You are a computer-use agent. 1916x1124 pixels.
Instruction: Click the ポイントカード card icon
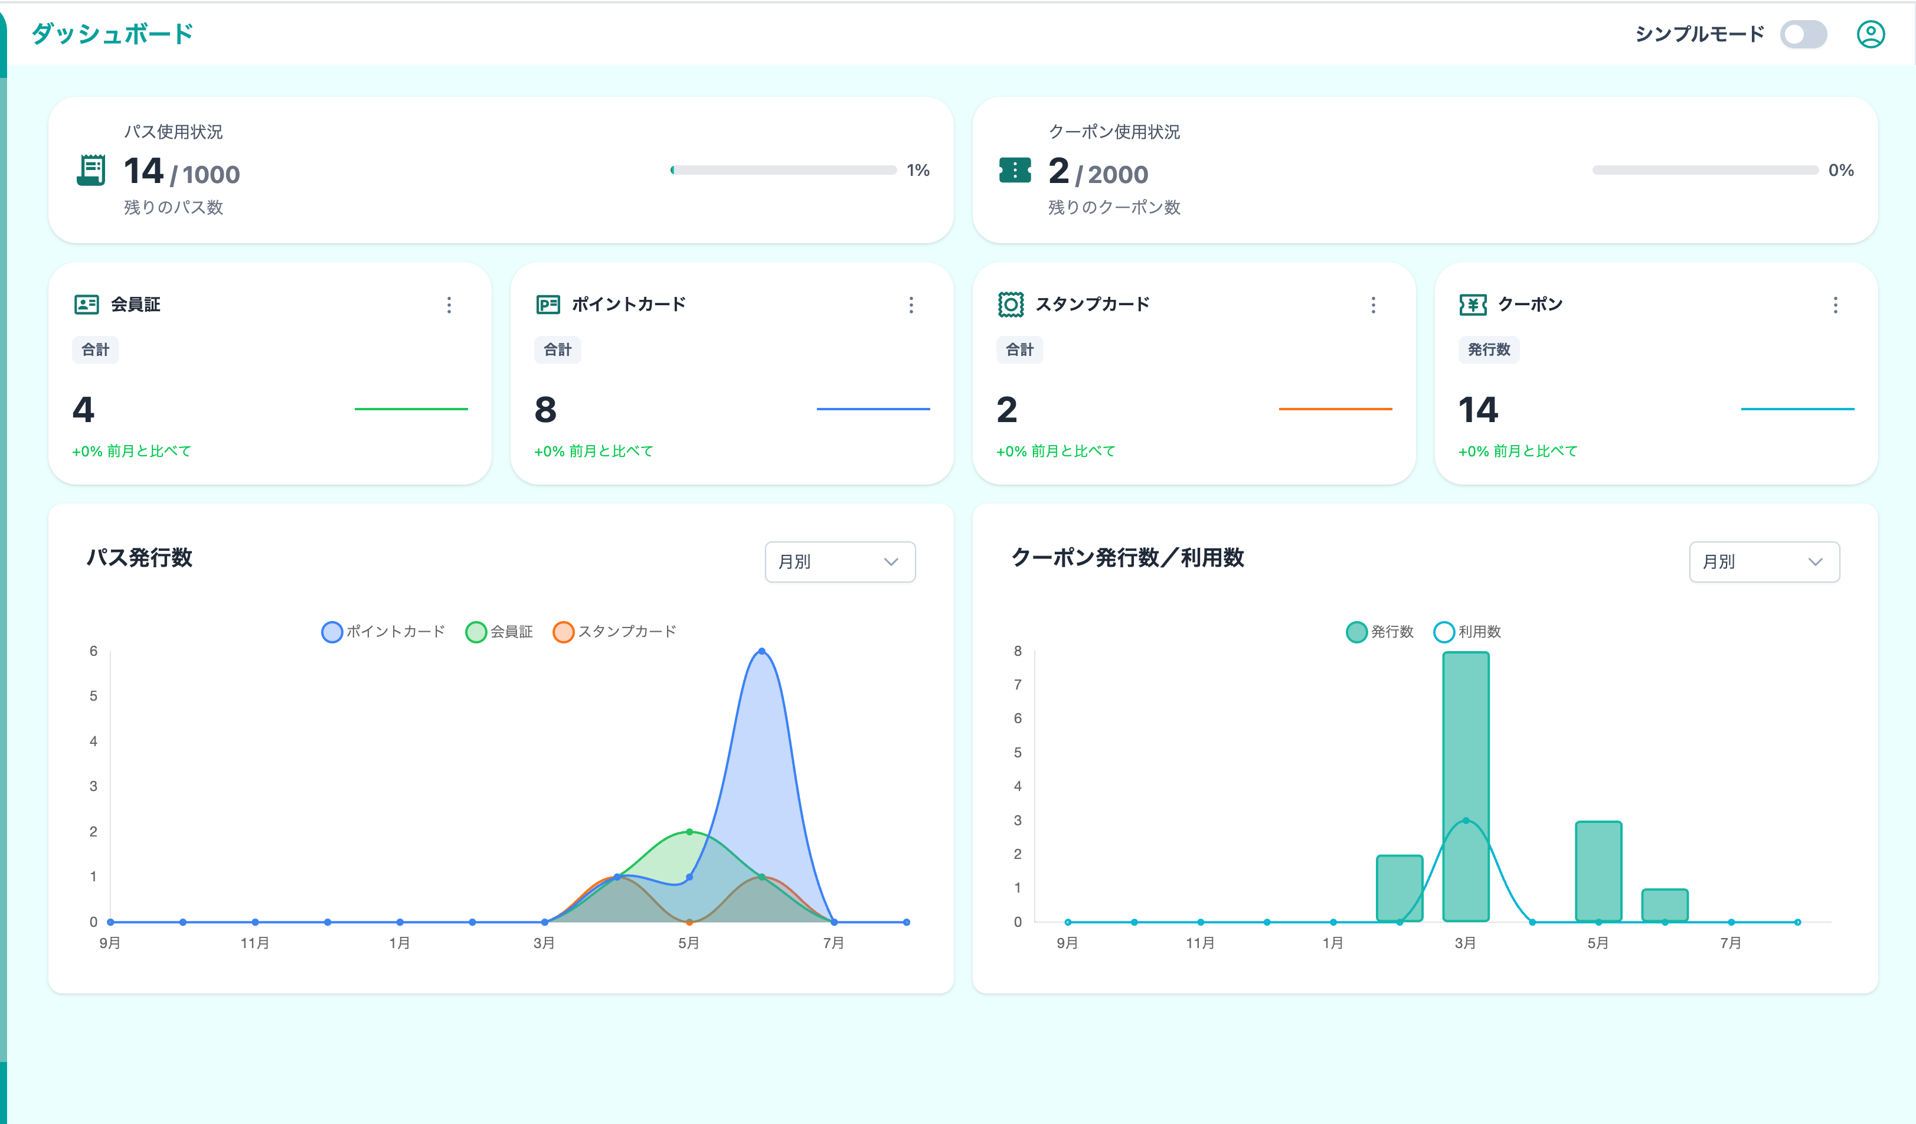tap(548, 304)
